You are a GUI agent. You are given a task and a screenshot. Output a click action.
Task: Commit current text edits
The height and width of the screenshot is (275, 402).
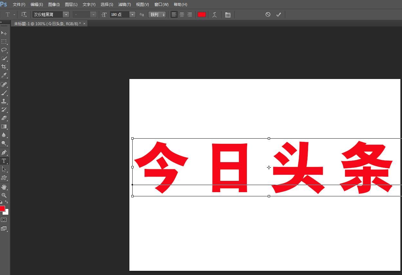(x=279, y=15)
